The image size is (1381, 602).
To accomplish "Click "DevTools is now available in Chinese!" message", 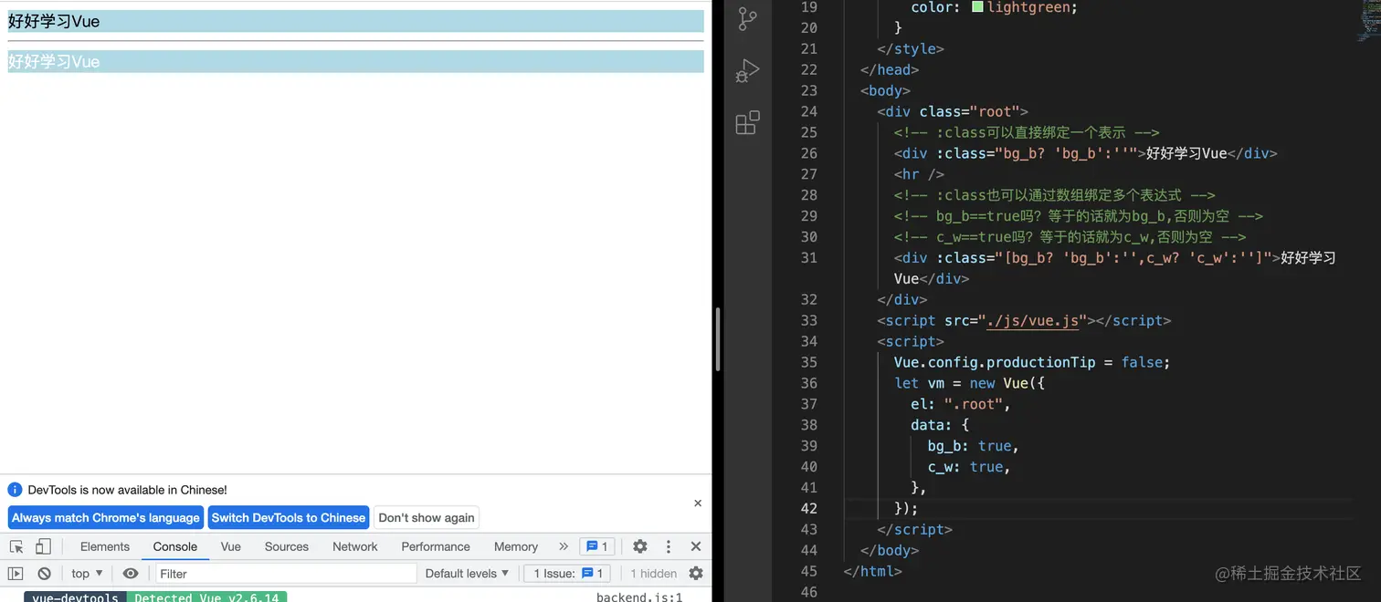I will click(128, 490).
